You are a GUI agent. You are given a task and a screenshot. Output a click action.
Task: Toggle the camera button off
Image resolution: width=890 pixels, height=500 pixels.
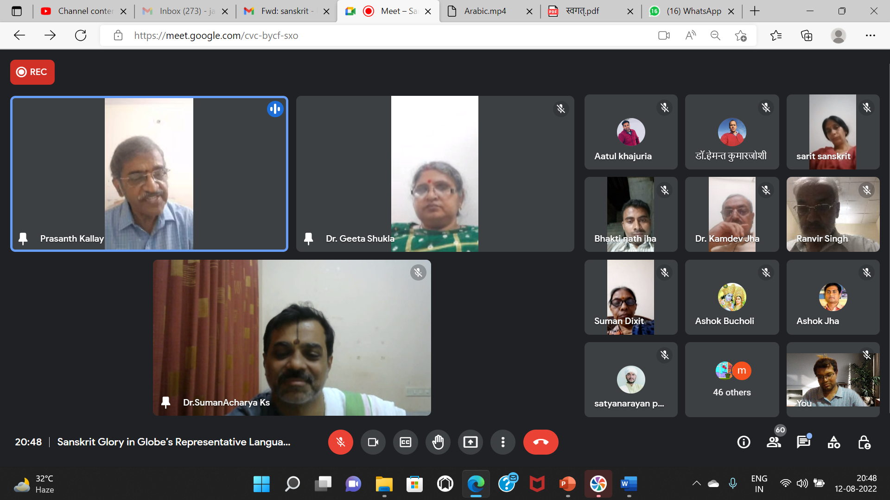point(373,442)
